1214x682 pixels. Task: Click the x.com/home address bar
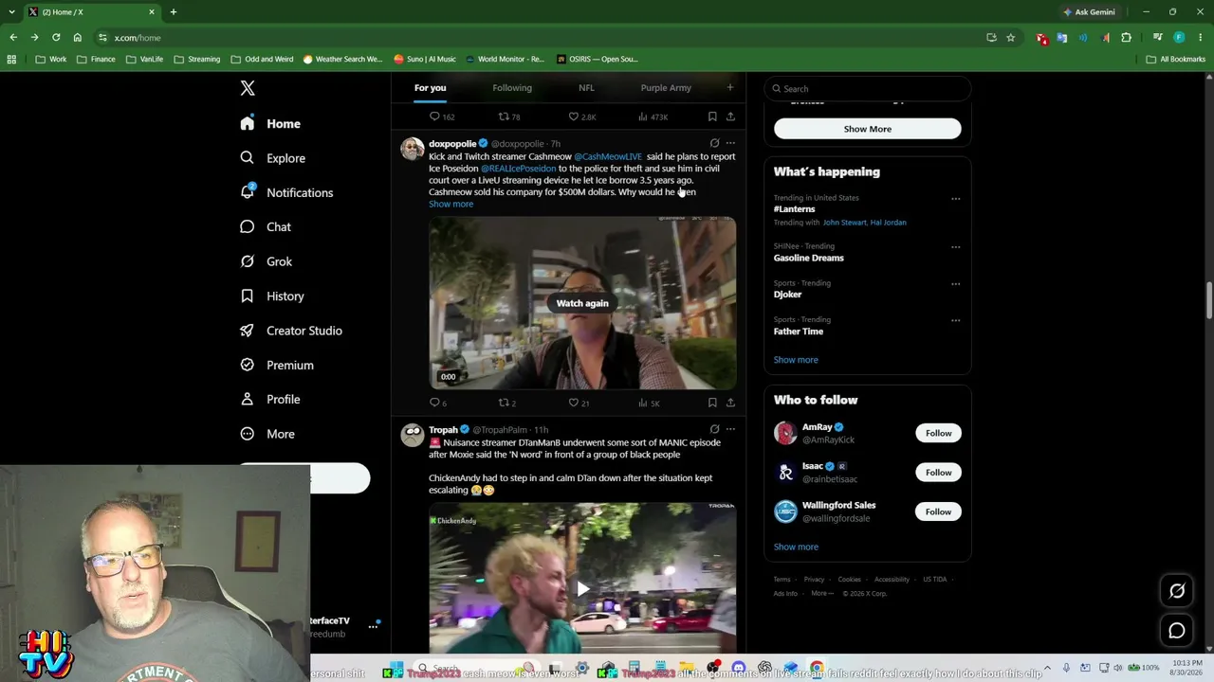[x=541, y=38]
